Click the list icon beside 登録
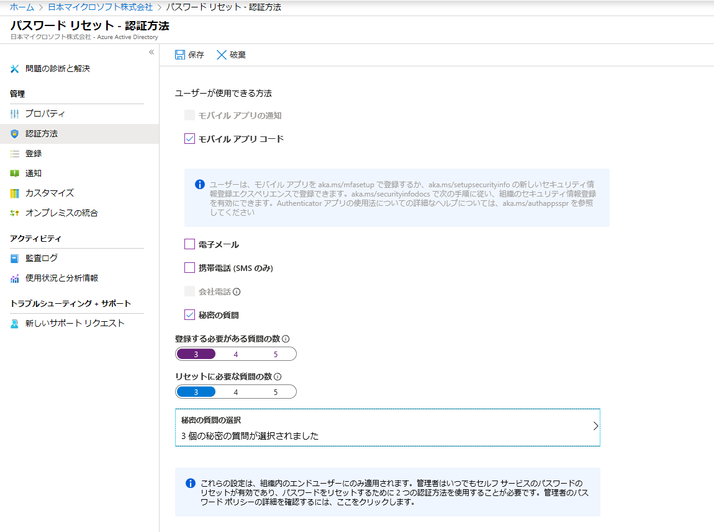Screen dimensions: 714x532 (14, 154)
